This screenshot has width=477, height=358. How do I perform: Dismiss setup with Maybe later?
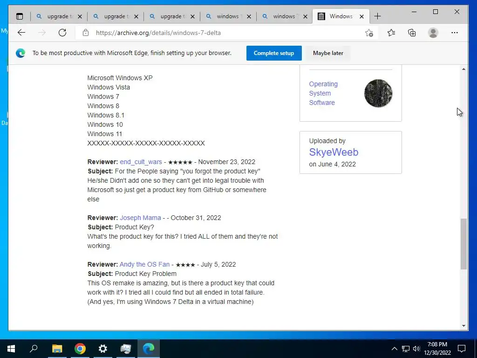point(328,53)
